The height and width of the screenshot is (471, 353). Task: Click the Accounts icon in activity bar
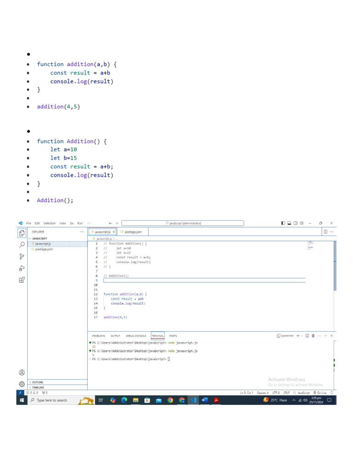pos(22,372)
